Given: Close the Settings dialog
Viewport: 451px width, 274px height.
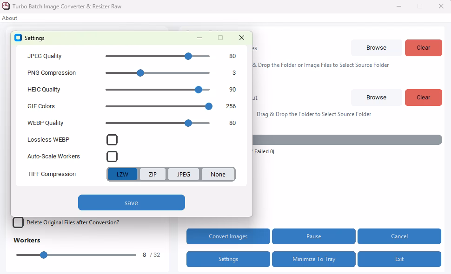Looking at the screenshot, I should point(242,38).
